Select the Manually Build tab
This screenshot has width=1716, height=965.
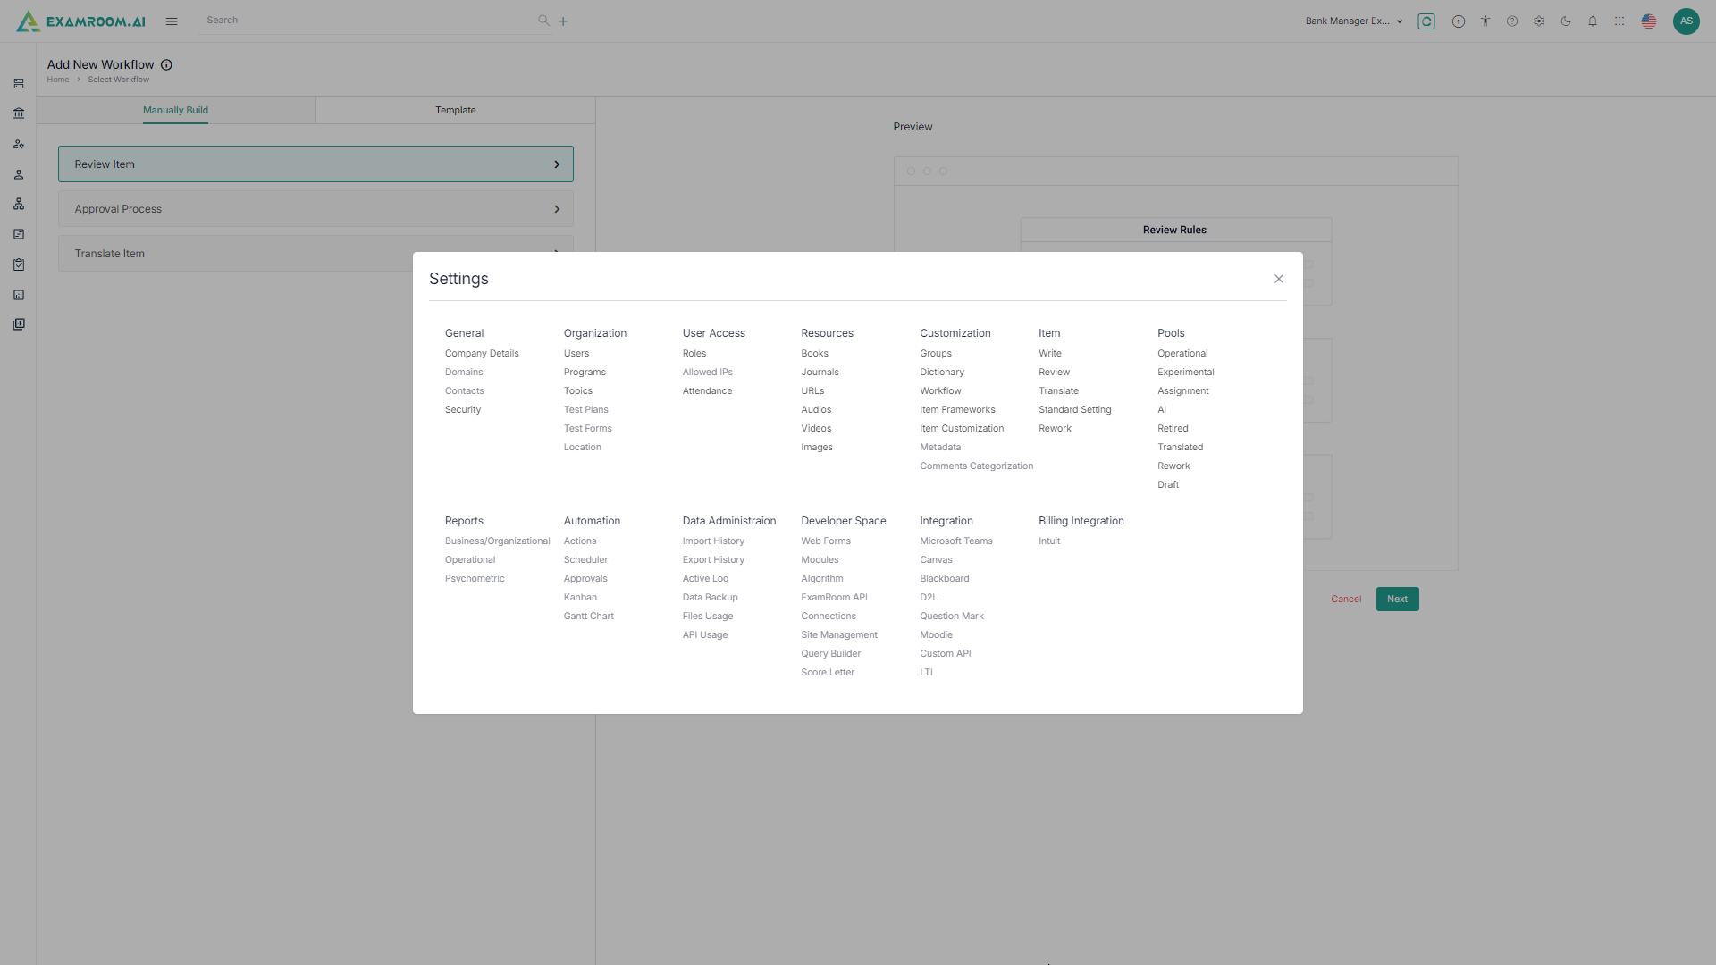(175, 110)
